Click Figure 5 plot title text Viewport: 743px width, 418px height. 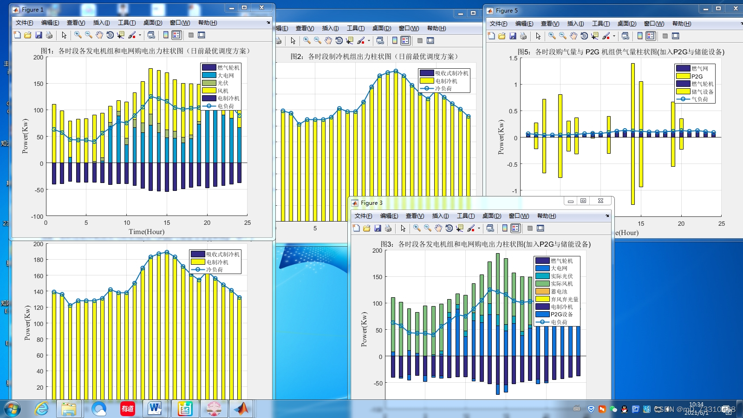(621, 52)
